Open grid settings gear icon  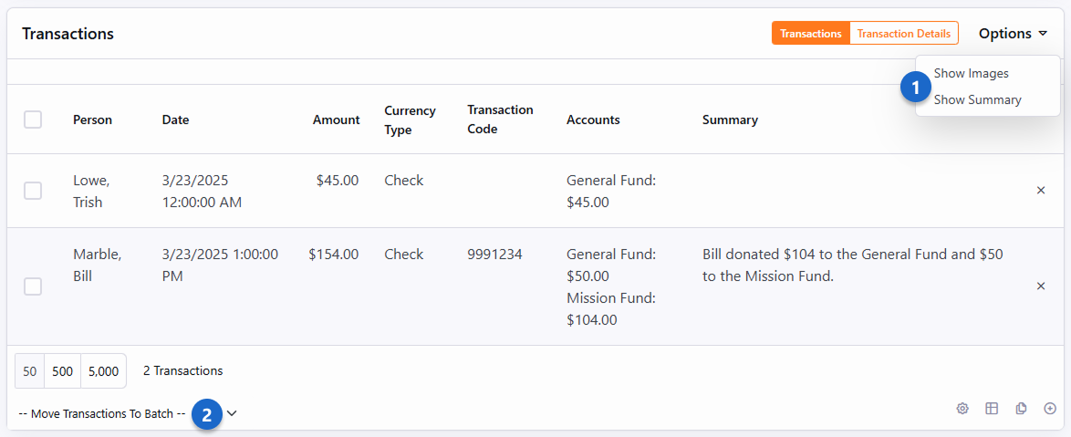(x=962, y=409)
